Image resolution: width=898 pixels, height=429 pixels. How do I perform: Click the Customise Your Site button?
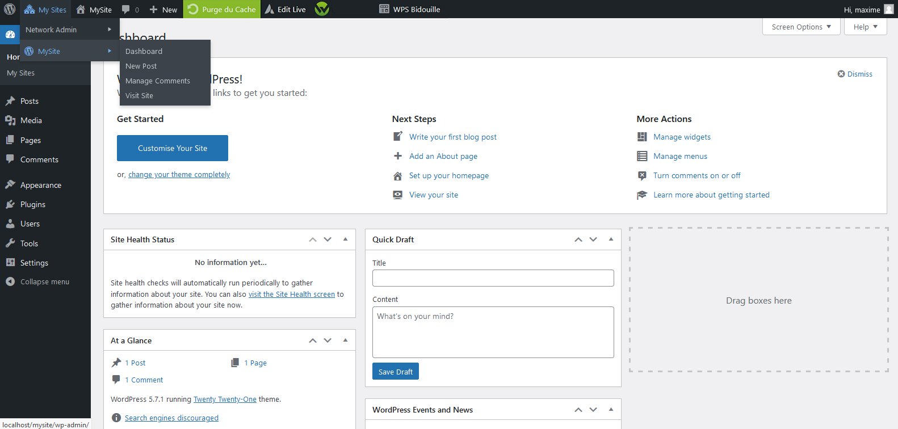pos(173,148)
